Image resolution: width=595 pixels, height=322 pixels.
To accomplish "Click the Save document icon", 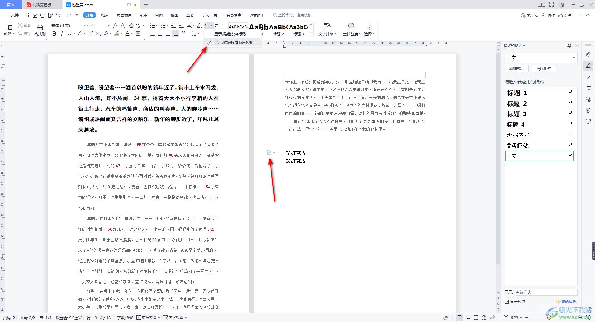I will click(x=27, y=15).
